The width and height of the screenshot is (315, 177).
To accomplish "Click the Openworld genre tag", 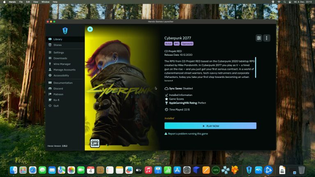I will coord(187,43).
